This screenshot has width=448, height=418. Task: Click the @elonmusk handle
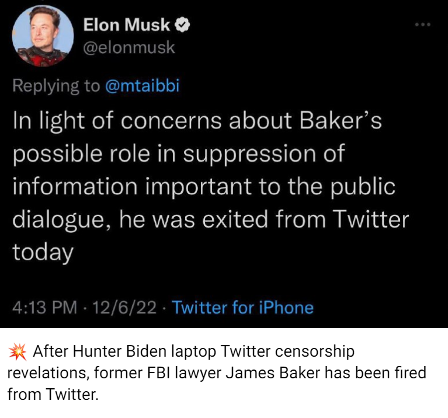tap(129, 47)
